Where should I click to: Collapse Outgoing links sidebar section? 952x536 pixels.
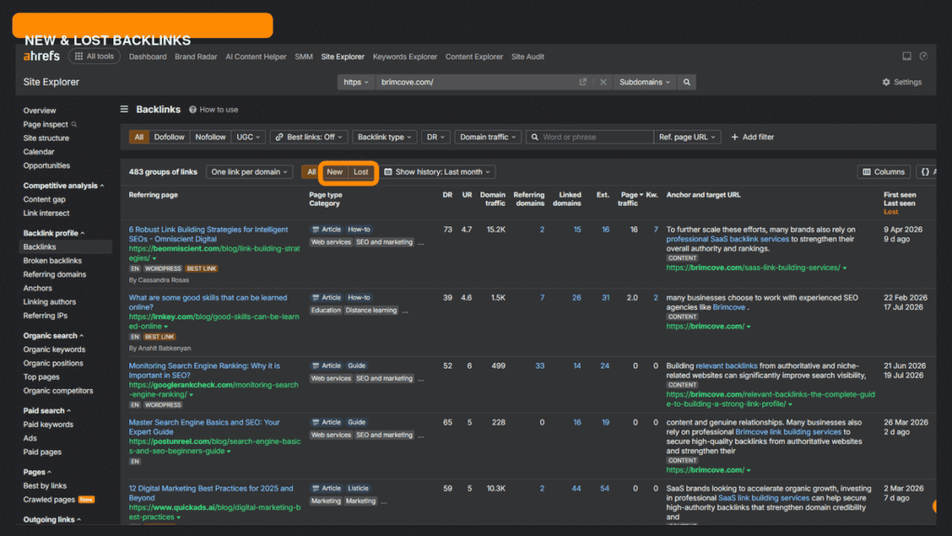(x=52, y=519)
